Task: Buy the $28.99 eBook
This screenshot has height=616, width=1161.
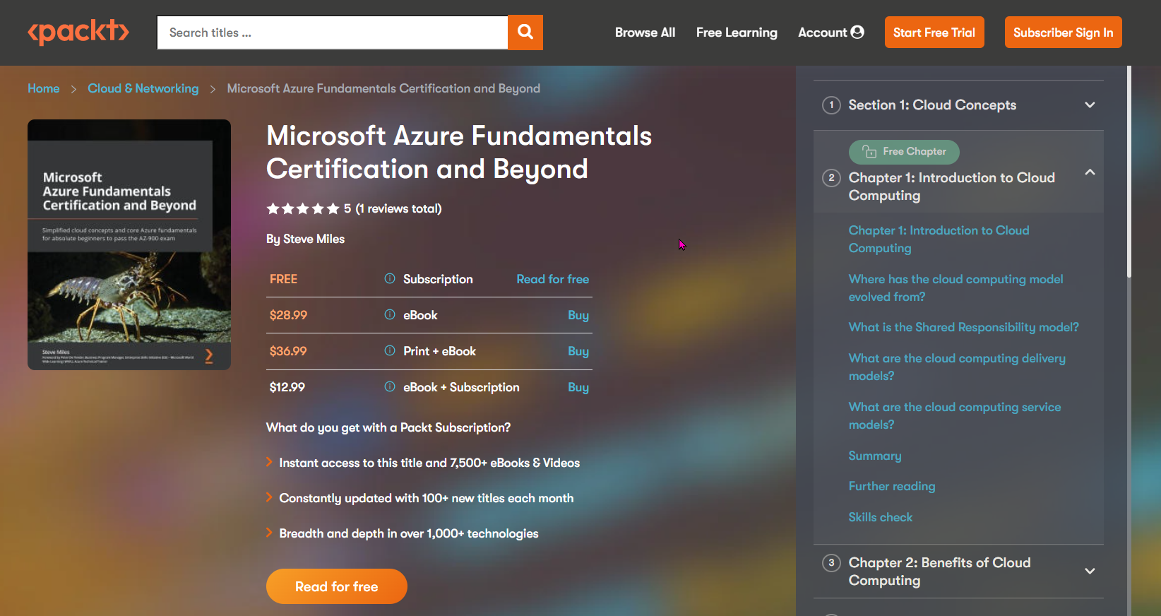Action: (578, 315)
